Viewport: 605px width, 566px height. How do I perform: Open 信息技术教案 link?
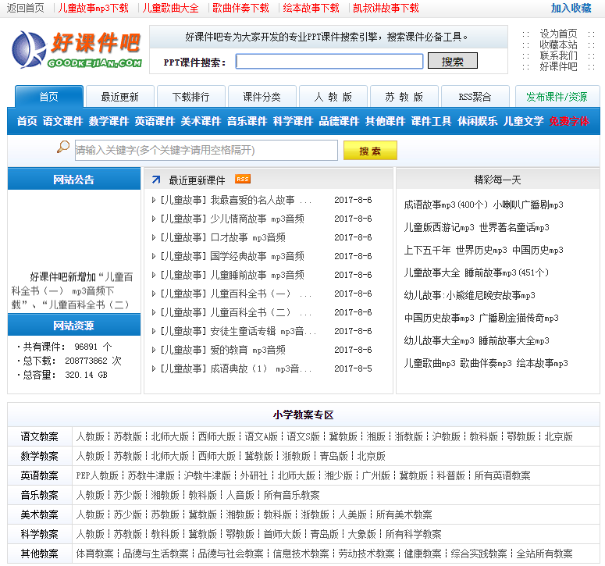tap(301, 554)
